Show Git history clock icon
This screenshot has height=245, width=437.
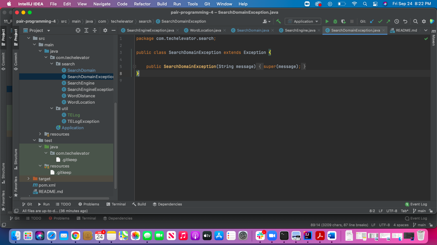397,21
